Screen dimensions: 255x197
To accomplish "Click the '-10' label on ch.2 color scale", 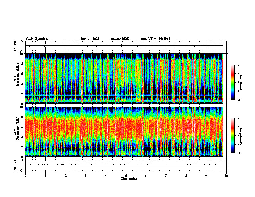I will pyautogui.click(x=238, y=153).
